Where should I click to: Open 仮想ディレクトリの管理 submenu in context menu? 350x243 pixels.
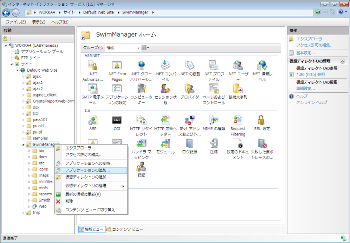pyautogui.click(x=91, y=186)
